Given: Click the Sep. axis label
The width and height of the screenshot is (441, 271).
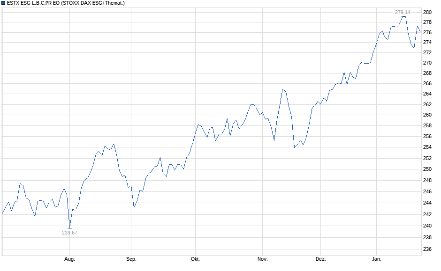Looking at the screenshot, I should click(131, 258).
